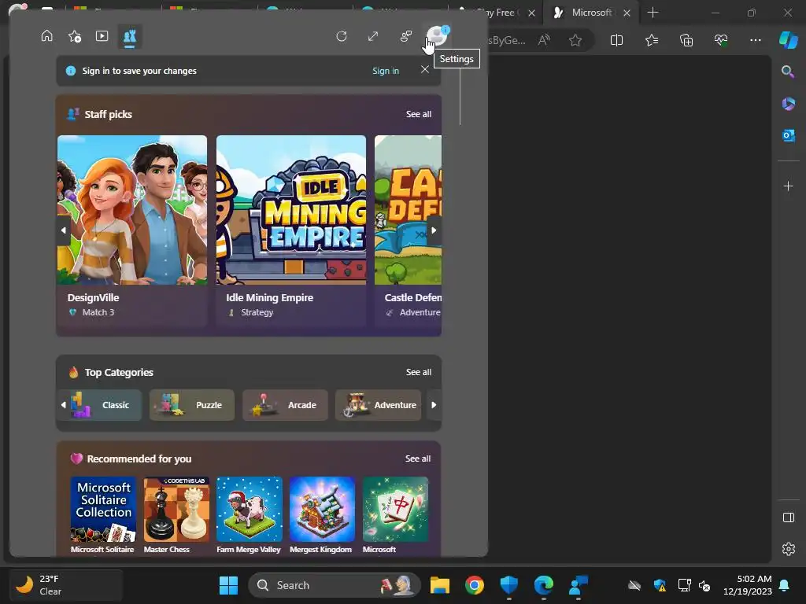This screenshot has height=604, width=806.
Task: Select the chess piece games tab icon
Action: [x=130, y=36]
